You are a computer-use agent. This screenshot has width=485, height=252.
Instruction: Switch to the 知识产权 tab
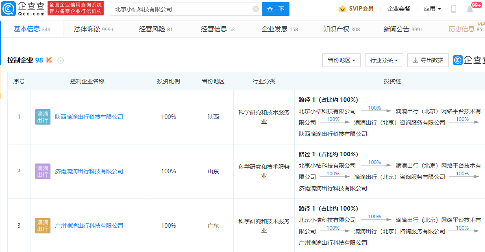[x=341, y=29]
